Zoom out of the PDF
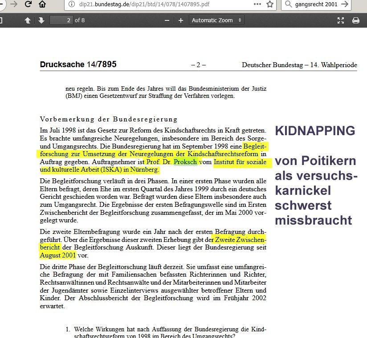Image resolution: width=367 pixels, height=338 pixels. click(x=167, y=20)
